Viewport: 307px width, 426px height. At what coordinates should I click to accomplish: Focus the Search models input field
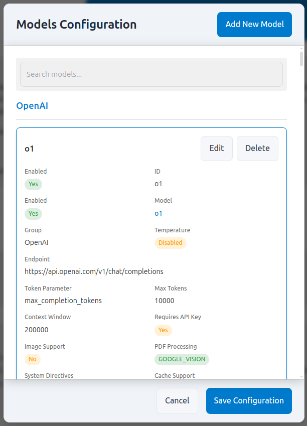tap(151, 74)
